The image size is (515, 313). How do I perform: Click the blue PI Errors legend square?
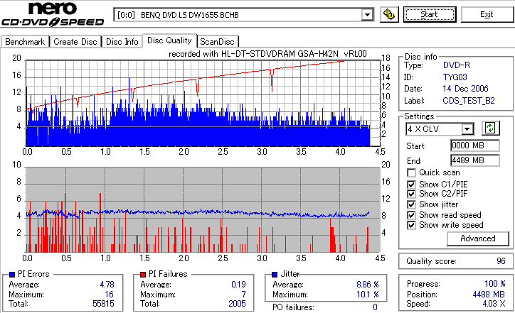tap(12, 275)
